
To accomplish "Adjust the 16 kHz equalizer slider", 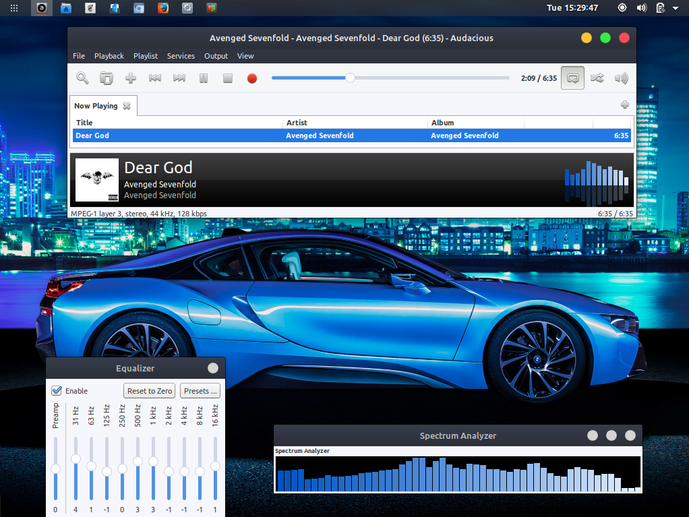I will (x=215, y=468).
